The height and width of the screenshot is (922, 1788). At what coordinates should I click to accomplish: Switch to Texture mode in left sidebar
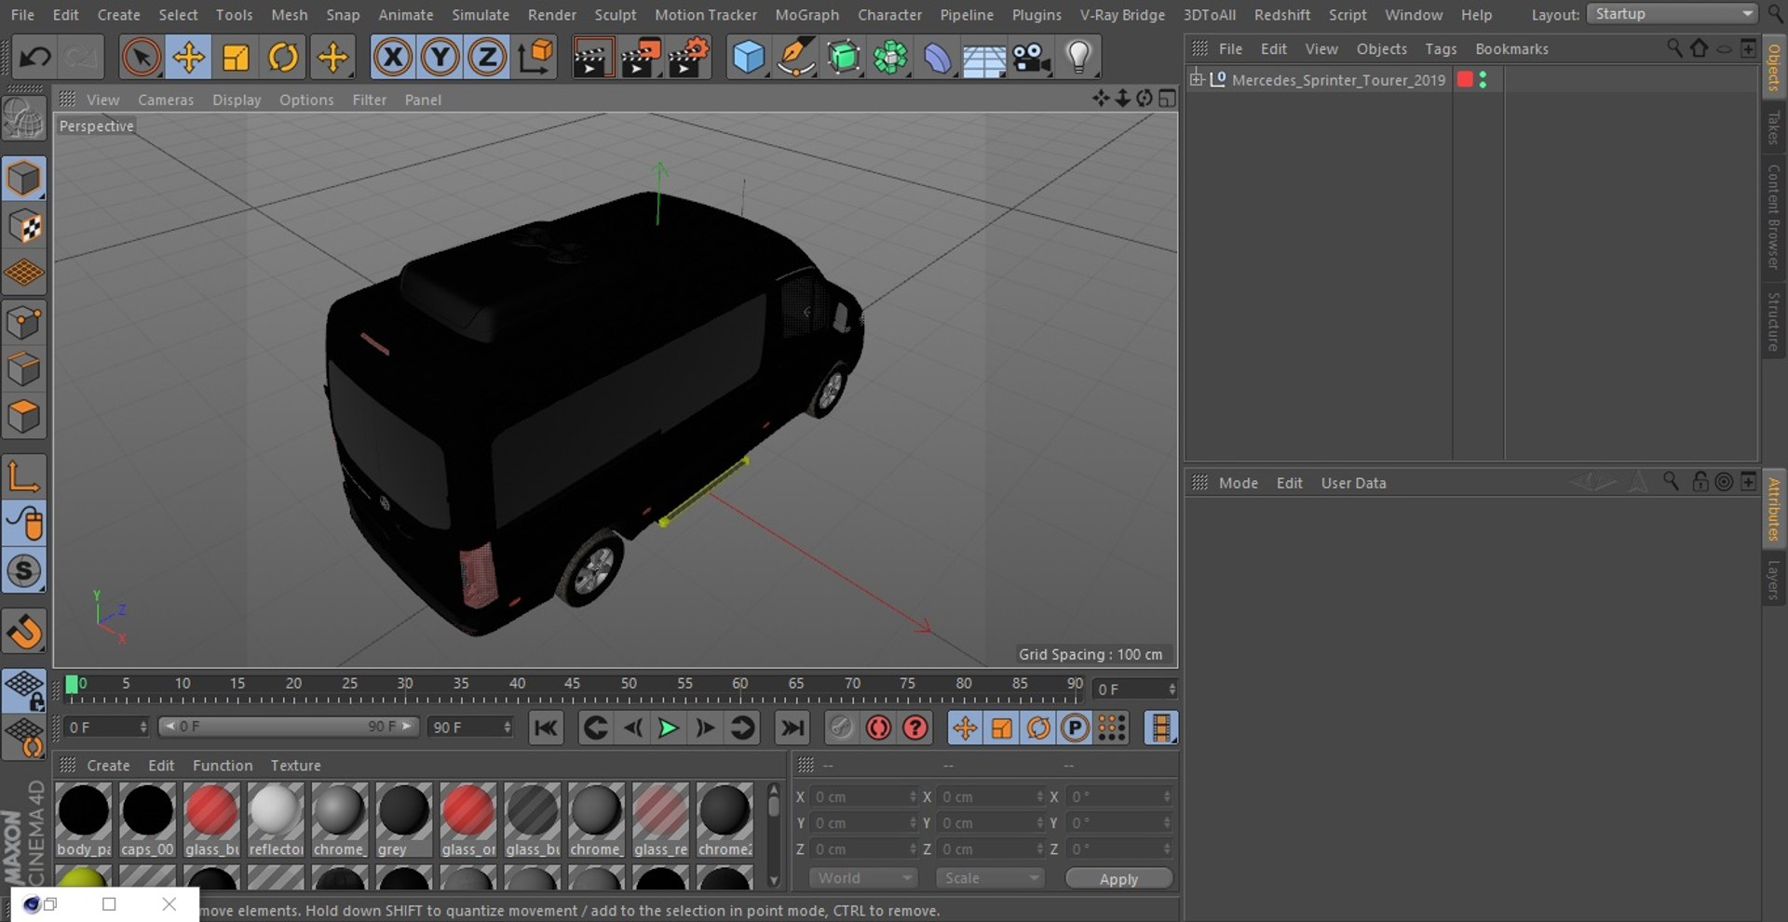24,226
